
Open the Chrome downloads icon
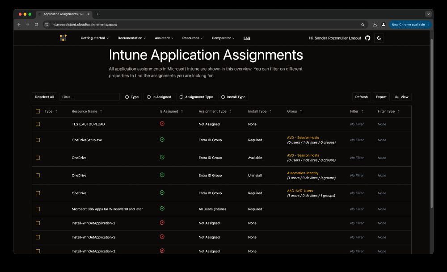tap(375, 25)
